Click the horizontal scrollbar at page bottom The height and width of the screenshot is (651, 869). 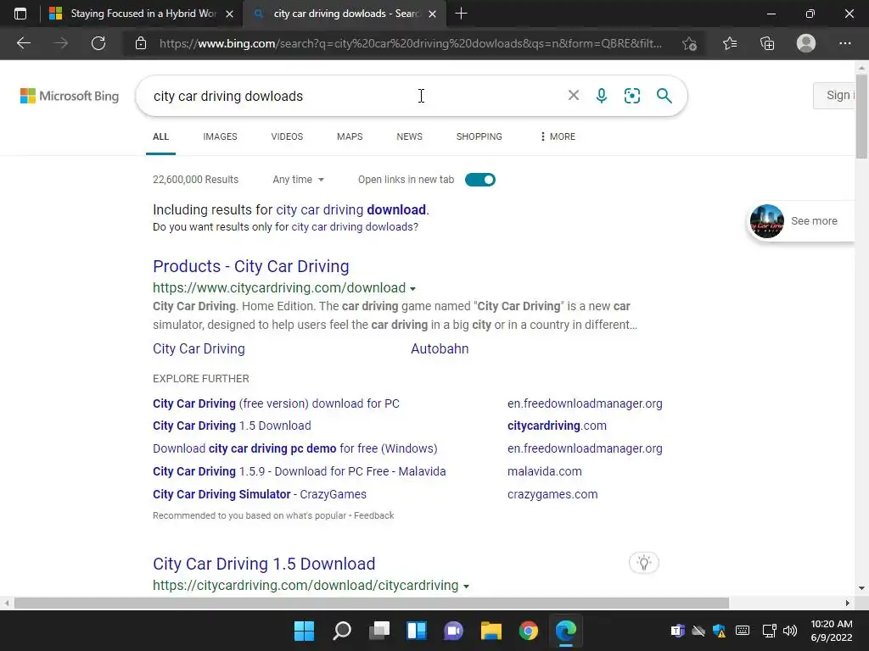coord(372,603)
